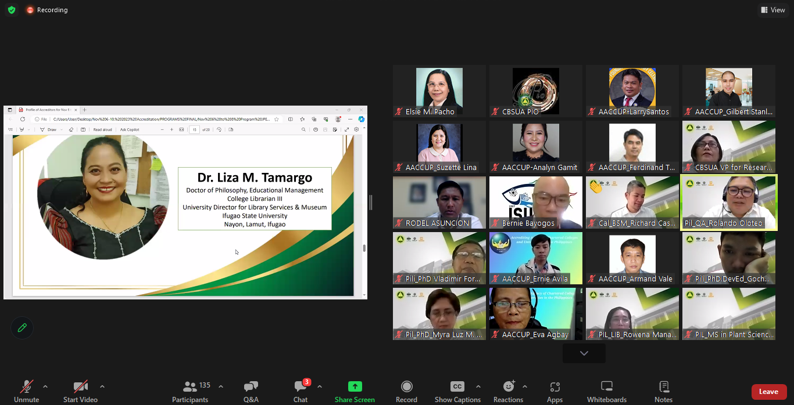Image resolution: width=794 pixels, height=405 pixels.
Task: Open the Apps panel
Action: pyautogui.click(x=555, y=392)
